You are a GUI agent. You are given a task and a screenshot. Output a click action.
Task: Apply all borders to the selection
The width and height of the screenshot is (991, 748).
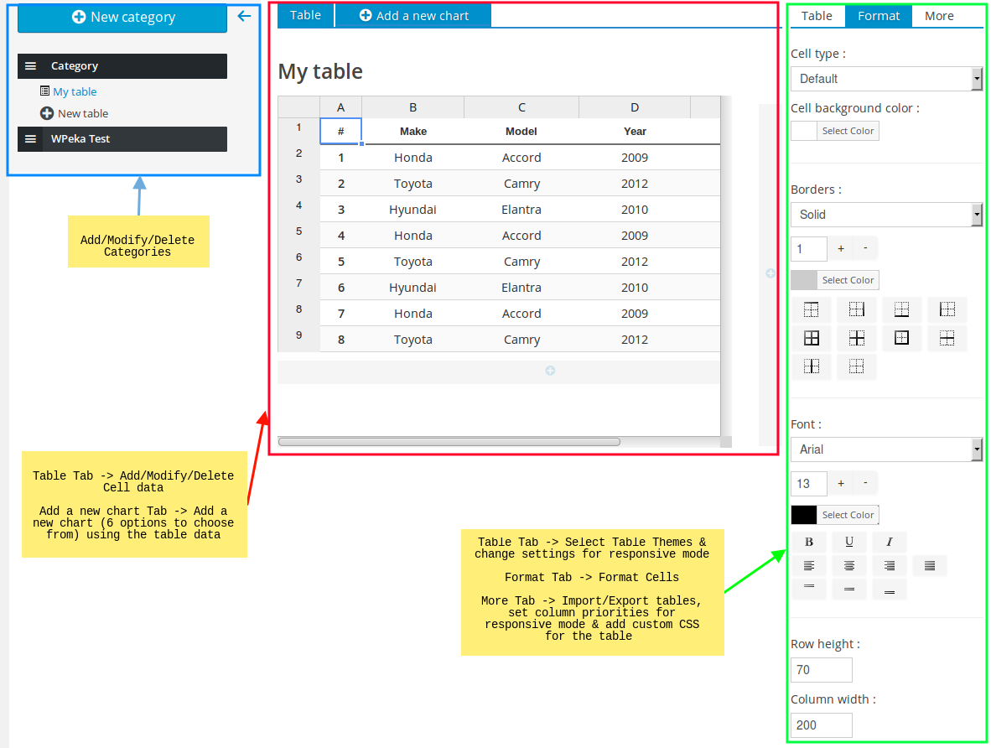point(812,339)
